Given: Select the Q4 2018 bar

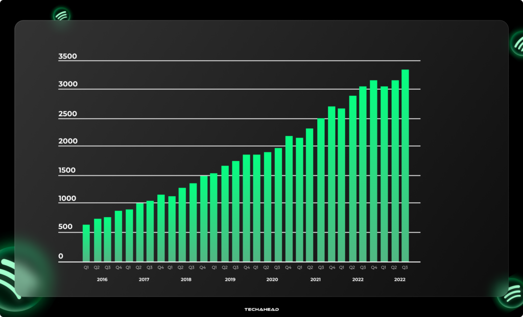Looking at the screenshot, I should point(204,219).
